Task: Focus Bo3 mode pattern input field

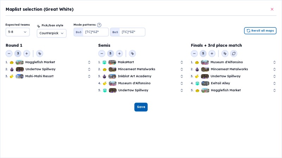Action: coord(96,32)
